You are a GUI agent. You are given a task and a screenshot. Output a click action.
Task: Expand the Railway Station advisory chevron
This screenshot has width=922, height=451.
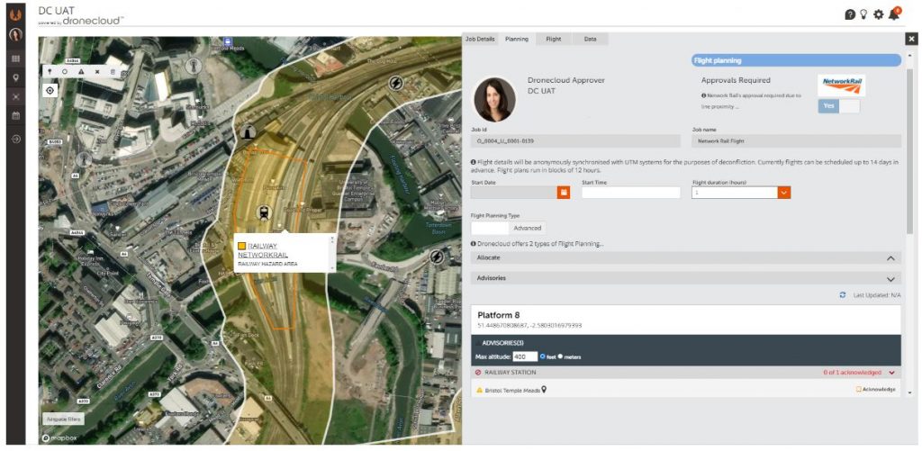(x=892, y=373)
